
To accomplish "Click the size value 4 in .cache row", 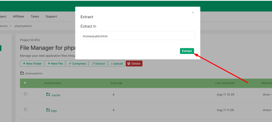I will click(x=113, y=94).
